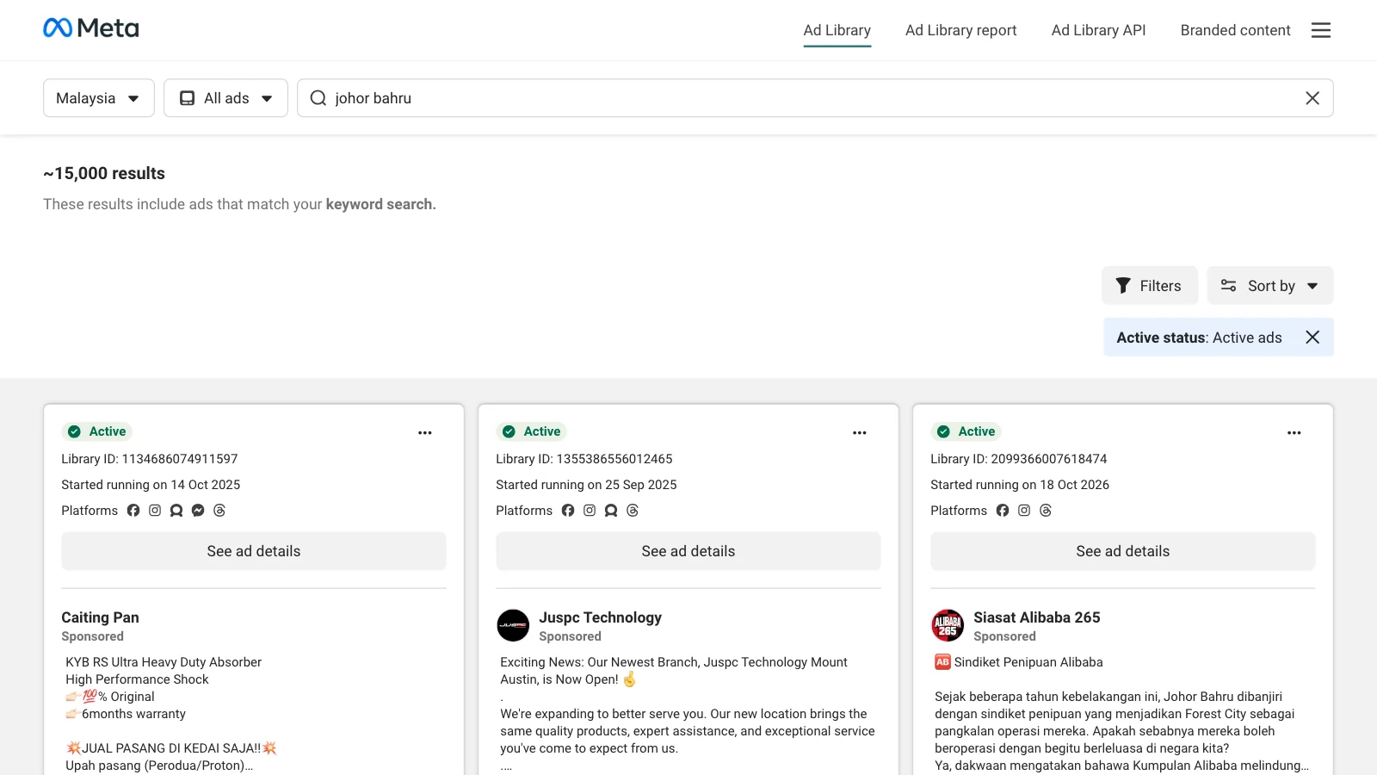Click 'KYB RS Ultra Heavy Duty Absorber' text
1377x775 pixels.
(164, 662)
